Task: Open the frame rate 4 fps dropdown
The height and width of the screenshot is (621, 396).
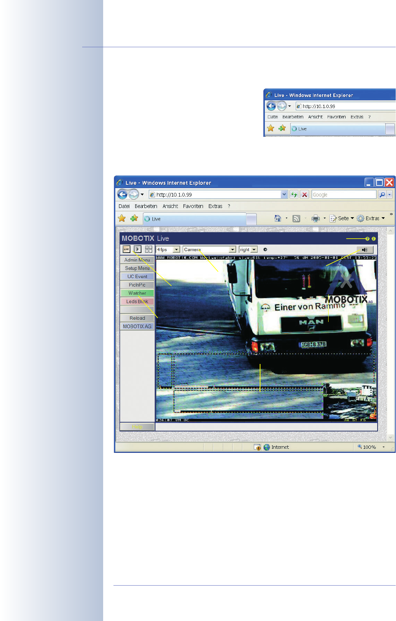Action: point(168,250)
